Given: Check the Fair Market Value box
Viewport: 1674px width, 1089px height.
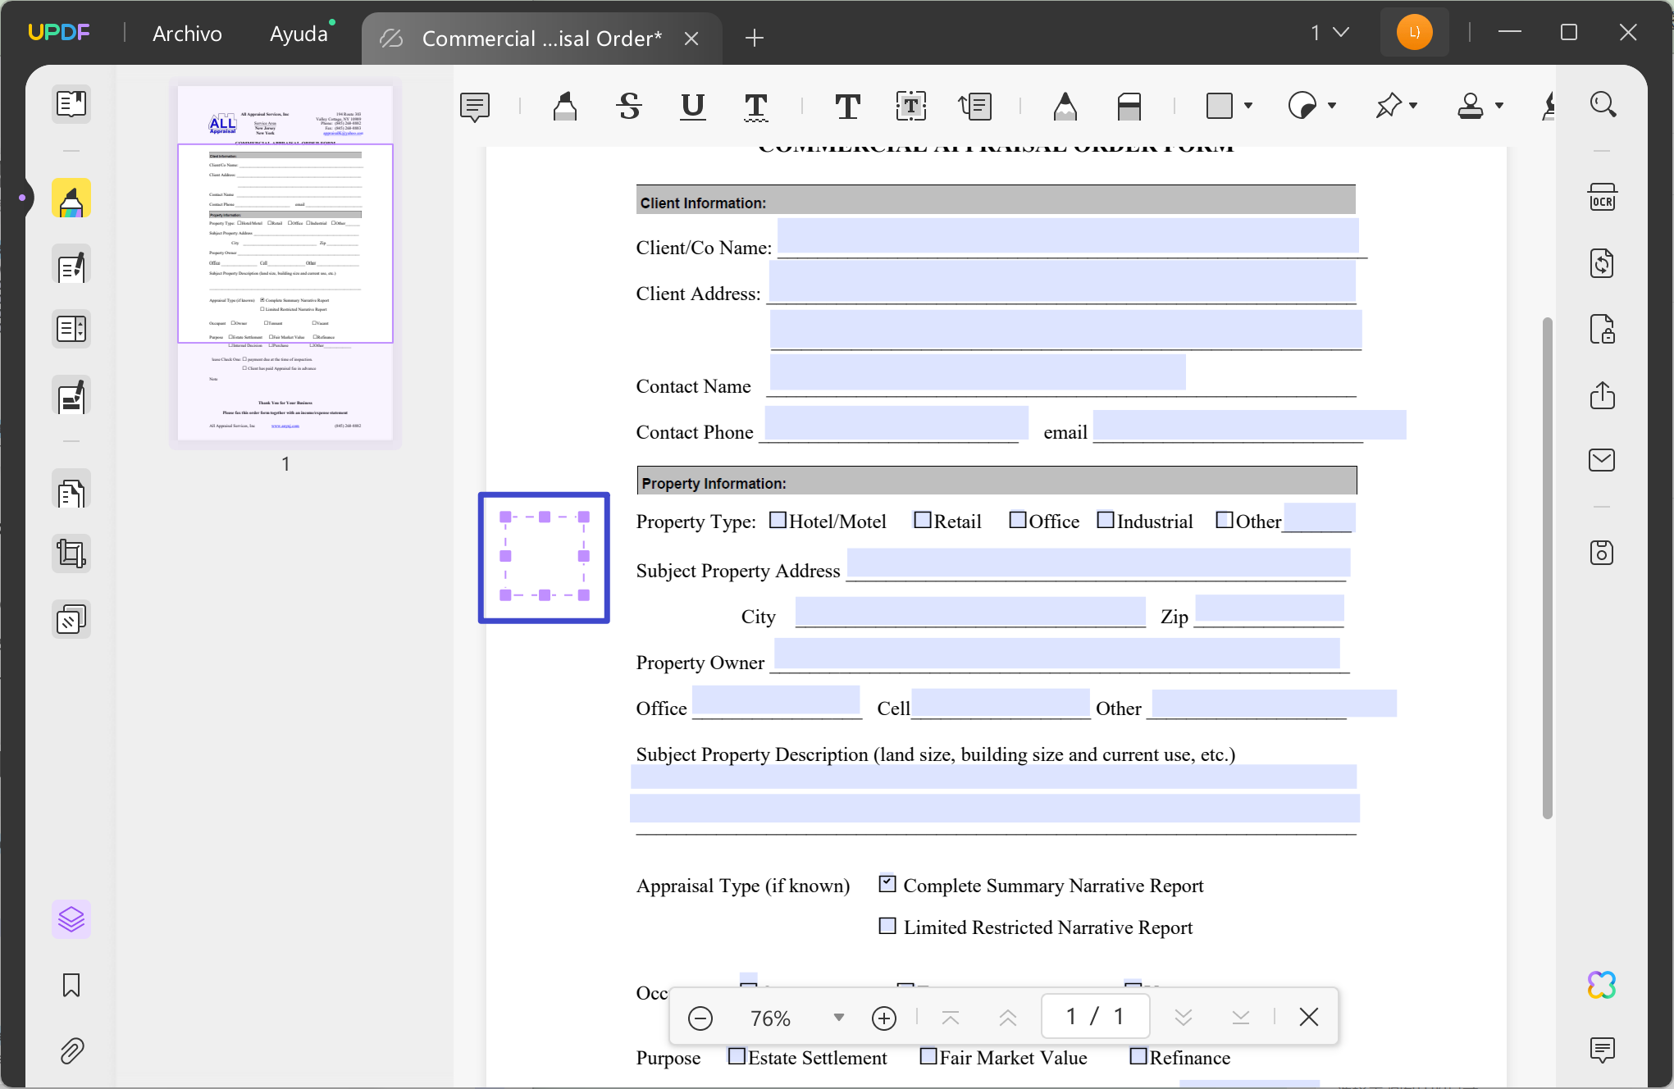Looking at the screenshot, I should [928, 1056].
